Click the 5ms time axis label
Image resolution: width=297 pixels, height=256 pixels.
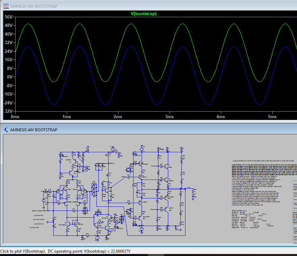[272, 117]
